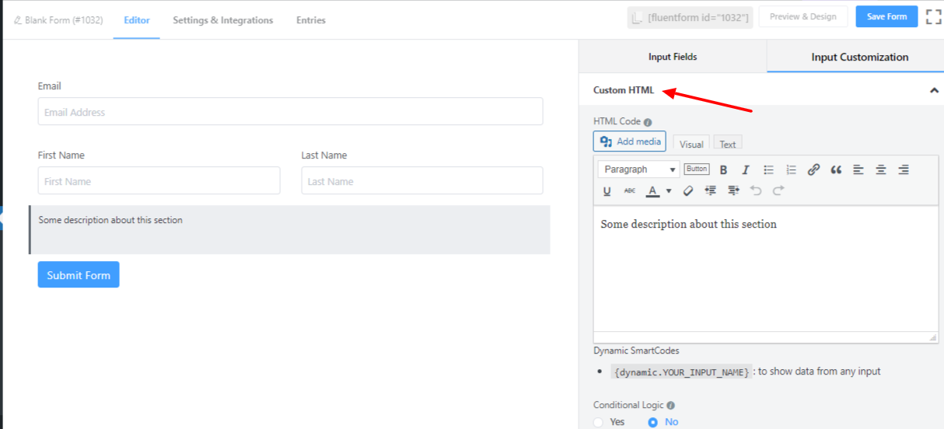944x429 pixels.
Task: Select No for Conditional Logic
Action: tap(653, 422)
